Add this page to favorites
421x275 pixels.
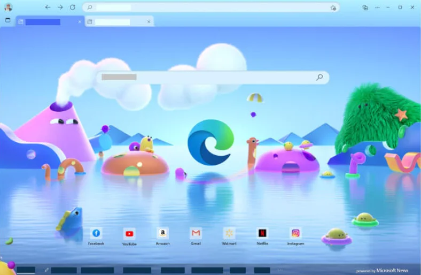click(x=333, y=7)
